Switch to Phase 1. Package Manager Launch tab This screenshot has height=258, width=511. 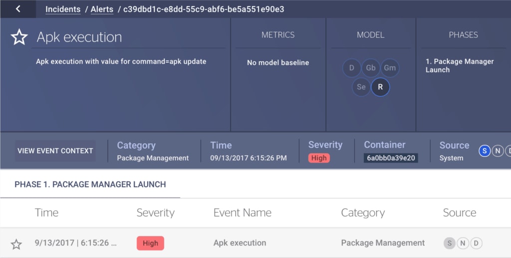90,185
